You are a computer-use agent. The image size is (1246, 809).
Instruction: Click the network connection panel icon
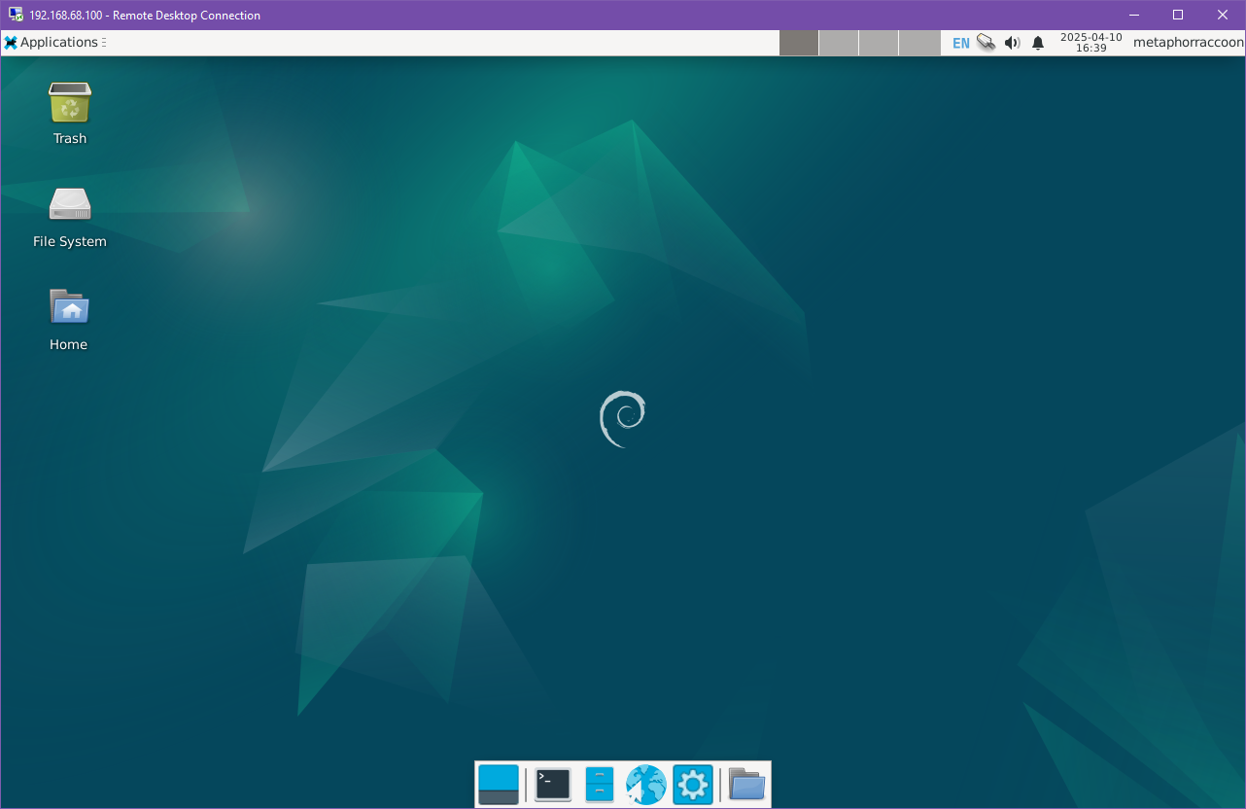(986, 43)
